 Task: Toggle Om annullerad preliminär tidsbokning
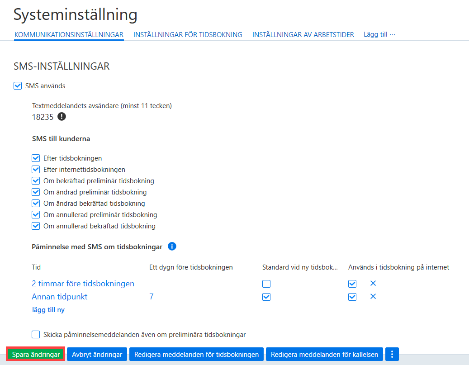coord(36,214)
